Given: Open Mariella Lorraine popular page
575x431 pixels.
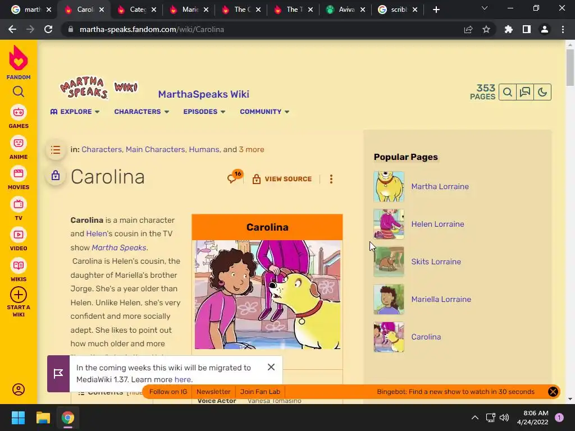Looking at the screenshot, I should tap(441, 299).
